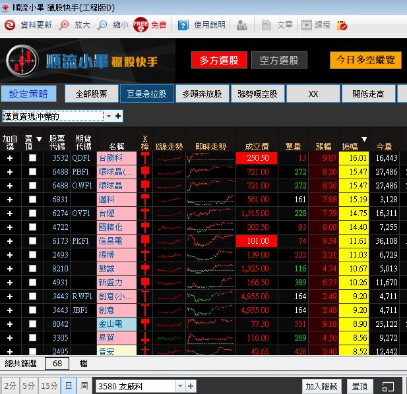The height and width of the screenshot is (394, 407).
Task: Select the 全部股票 strategy tab
Action: pos(92,94)
